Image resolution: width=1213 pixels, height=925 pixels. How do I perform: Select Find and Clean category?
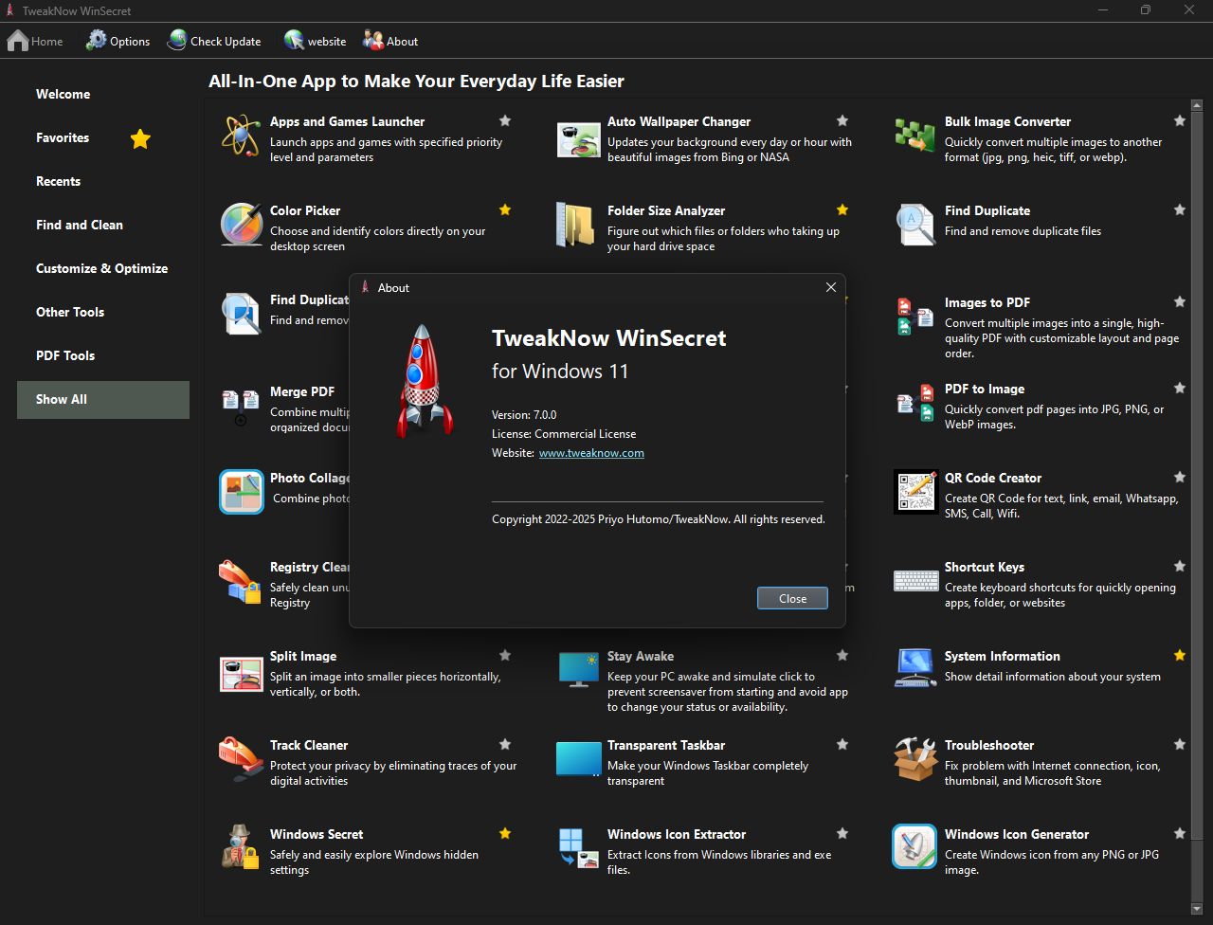103,225
